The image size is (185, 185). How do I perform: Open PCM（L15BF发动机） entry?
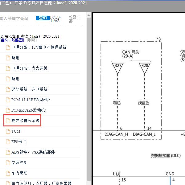pos(31,100)
